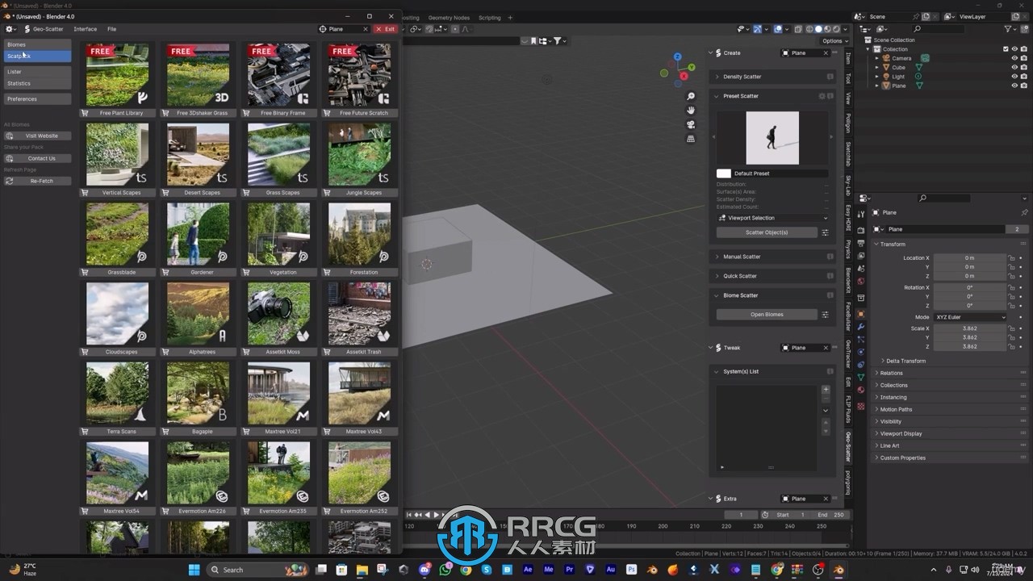
Task: Pin the properties editor with pin icon
Action: click(x=1024, y=212)
